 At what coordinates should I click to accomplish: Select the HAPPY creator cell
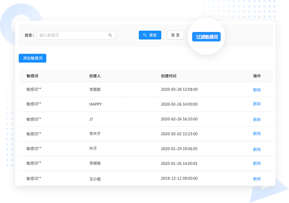[x=96, y=104]
